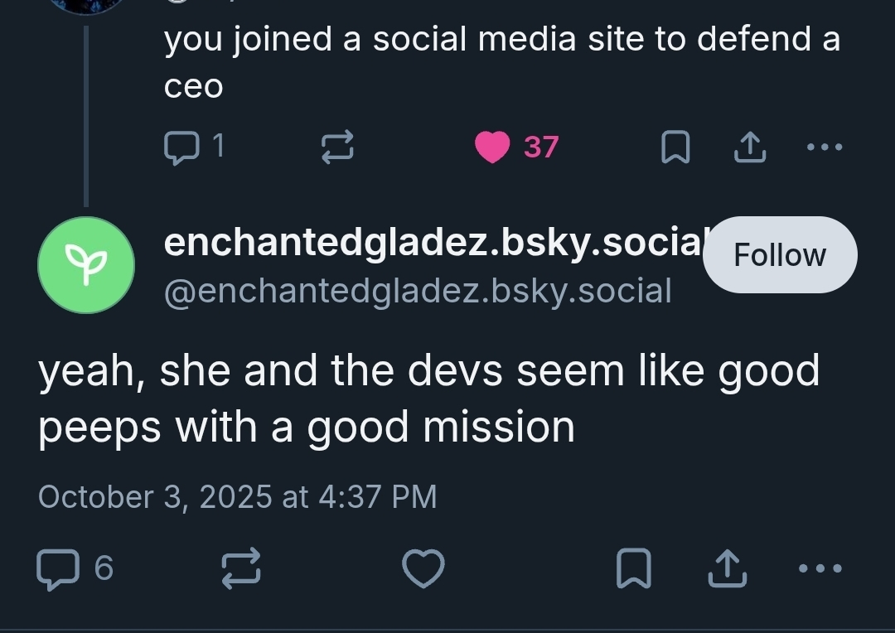Repost the 'good peeps' post
This screenshot has height=633, width=895.
241,568
